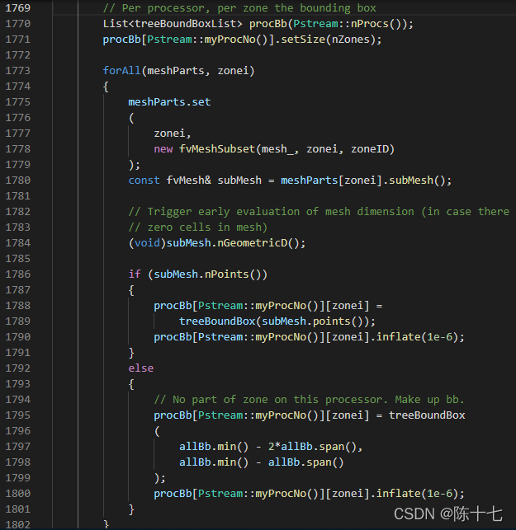Click line number 1800 in the gutter
This screenshot has height=530, width=516.
click(x=18, y=494)
